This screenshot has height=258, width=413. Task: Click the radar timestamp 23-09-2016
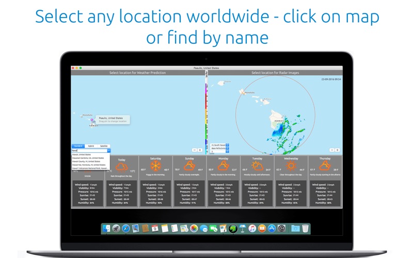(331, 79)
